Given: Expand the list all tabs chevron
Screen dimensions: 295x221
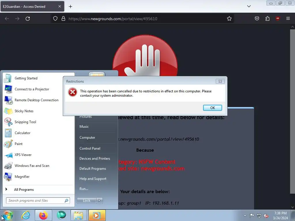Looking at the screenshot, I should [x=249, y=6].
